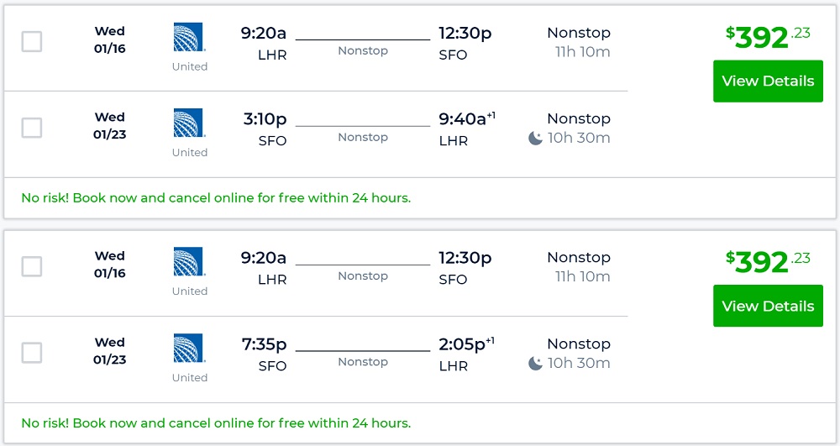
Task: Click United logo on the 7:35p SFO flight
Action: 189,349
